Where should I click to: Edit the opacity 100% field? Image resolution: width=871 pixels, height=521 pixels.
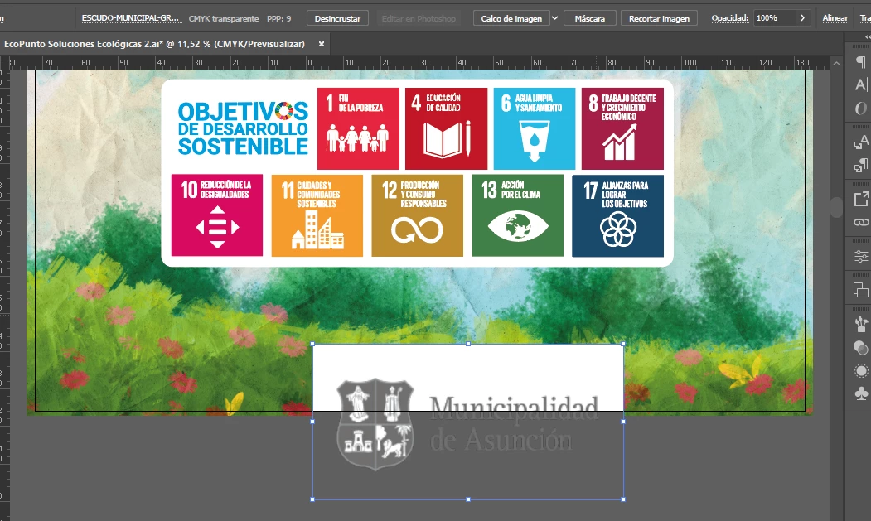(x=774, y=18)
